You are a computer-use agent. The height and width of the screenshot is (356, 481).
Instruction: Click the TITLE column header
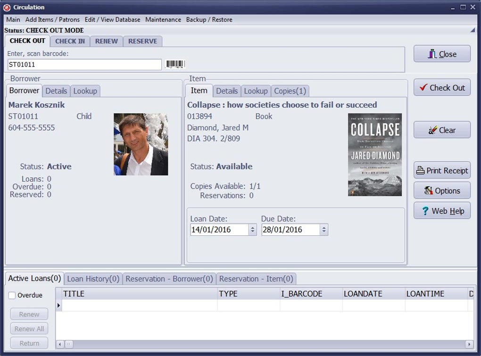click(x=140, y=294)
